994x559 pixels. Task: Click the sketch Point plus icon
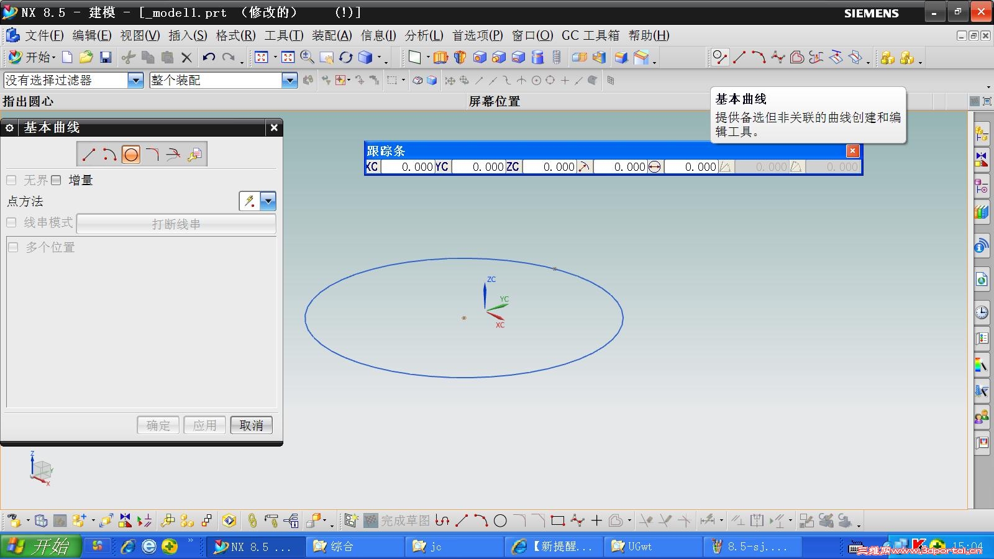596,520
